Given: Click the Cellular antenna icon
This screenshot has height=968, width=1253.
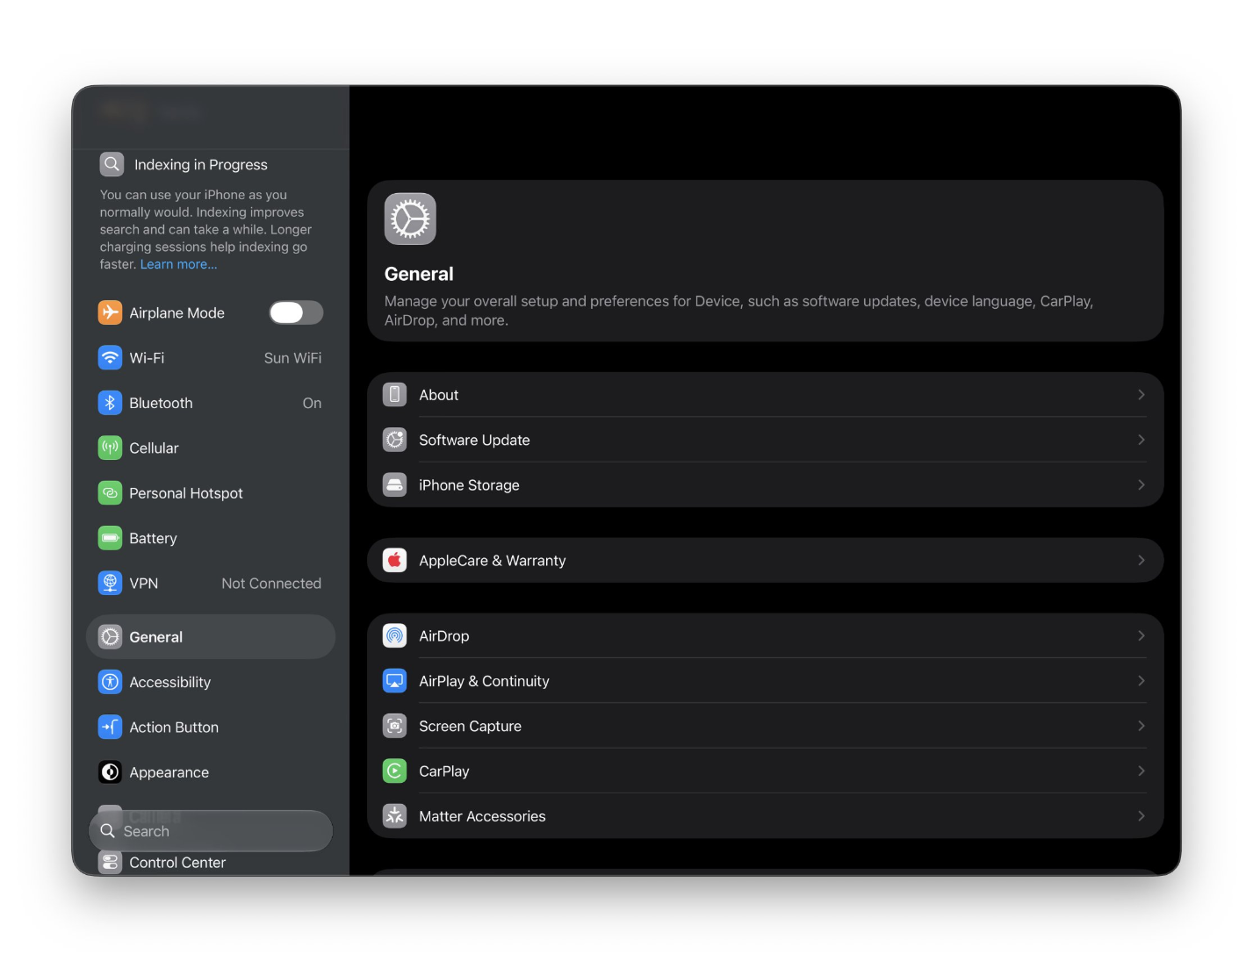Looking at the screenshot, I should (x=110, y=448).
